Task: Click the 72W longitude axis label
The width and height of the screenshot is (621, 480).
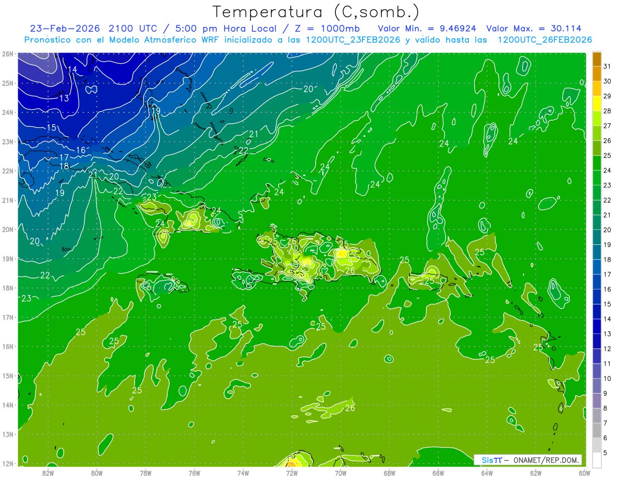Action: [x=292, y=473]
